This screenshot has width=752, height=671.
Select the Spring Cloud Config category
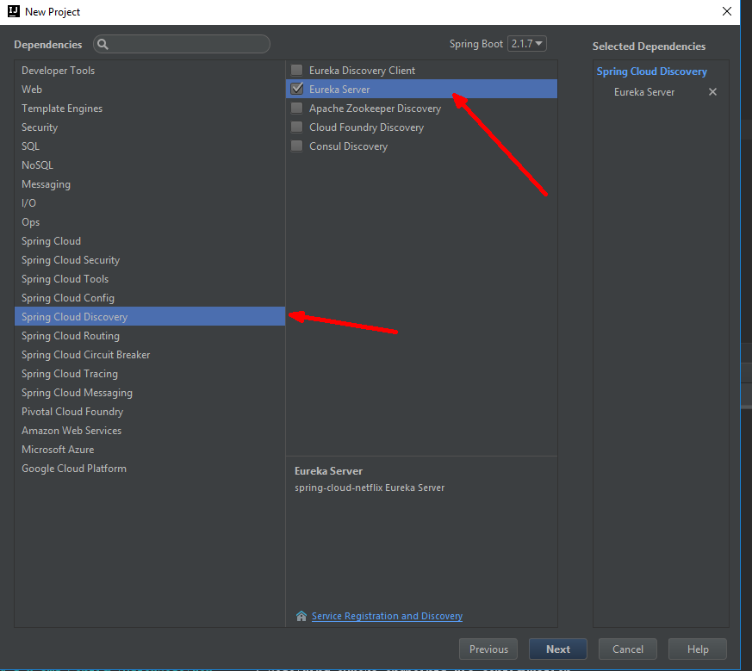point(67,297)
